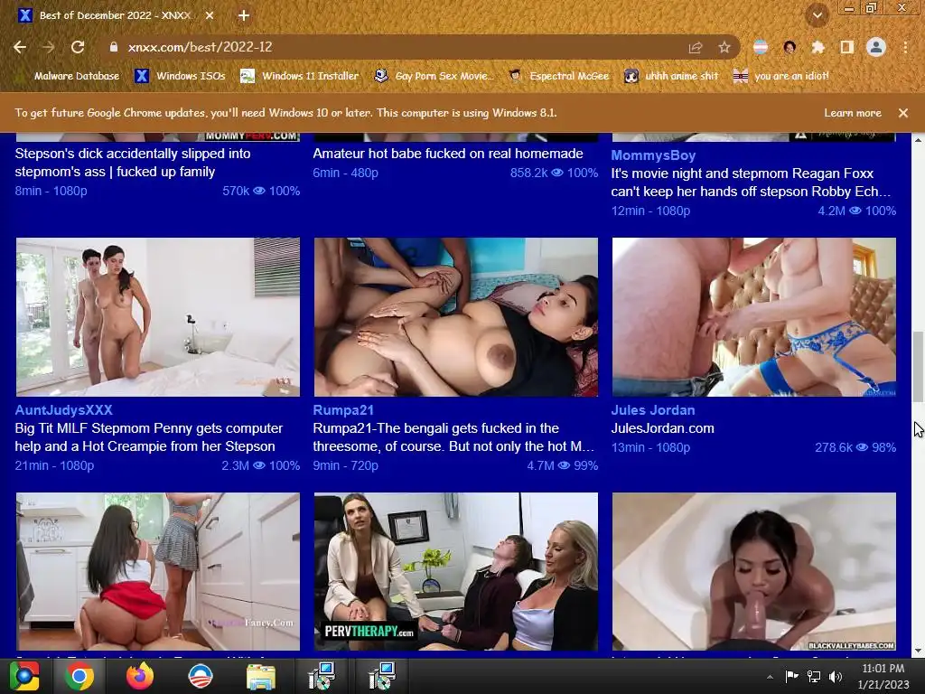
Task: Open the Extensions puzzle piece menu
Action: point(818,47)
